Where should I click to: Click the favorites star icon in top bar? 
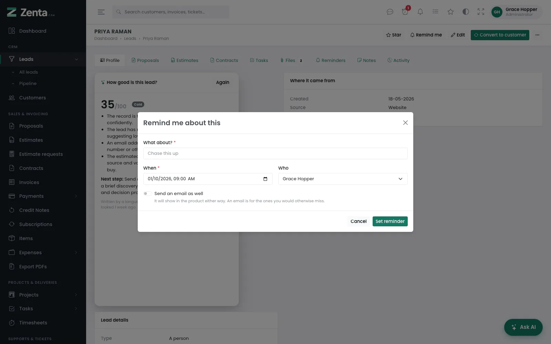coord(450,12)
